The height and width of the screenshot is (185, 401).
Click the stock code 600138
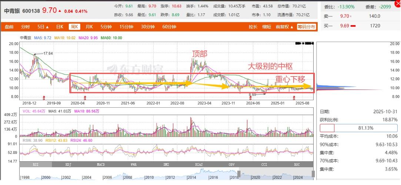pyautogui.click(x=31, y=11)
